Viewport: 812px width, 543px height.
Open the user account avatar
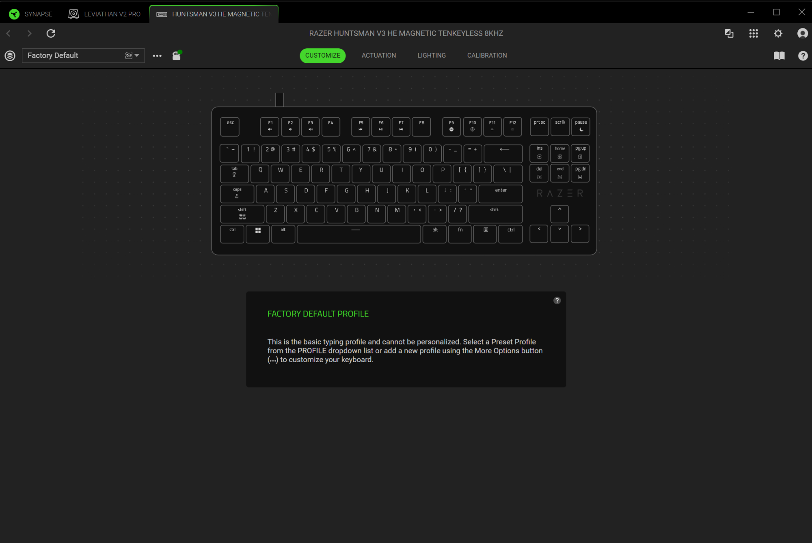(x=803, y=33)
